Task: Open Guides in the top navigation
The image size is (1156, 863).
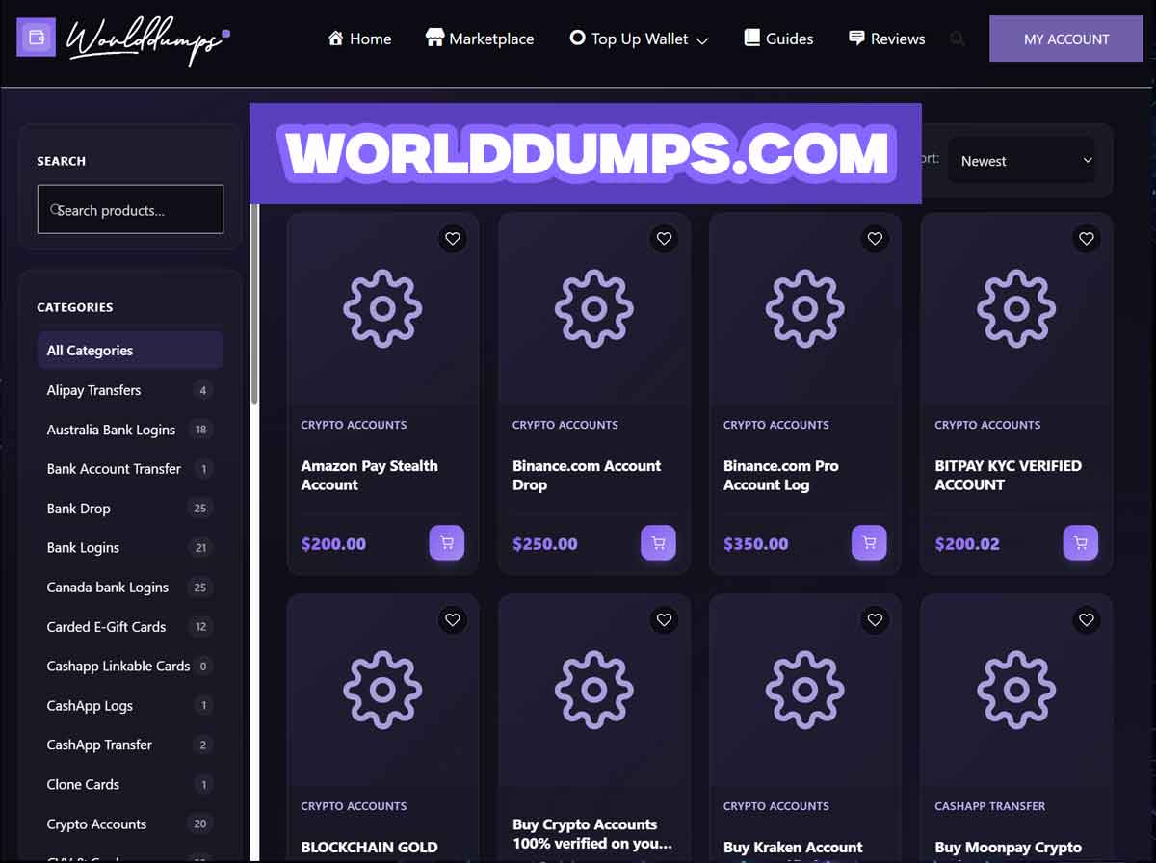Action: [x=778, y=39]
